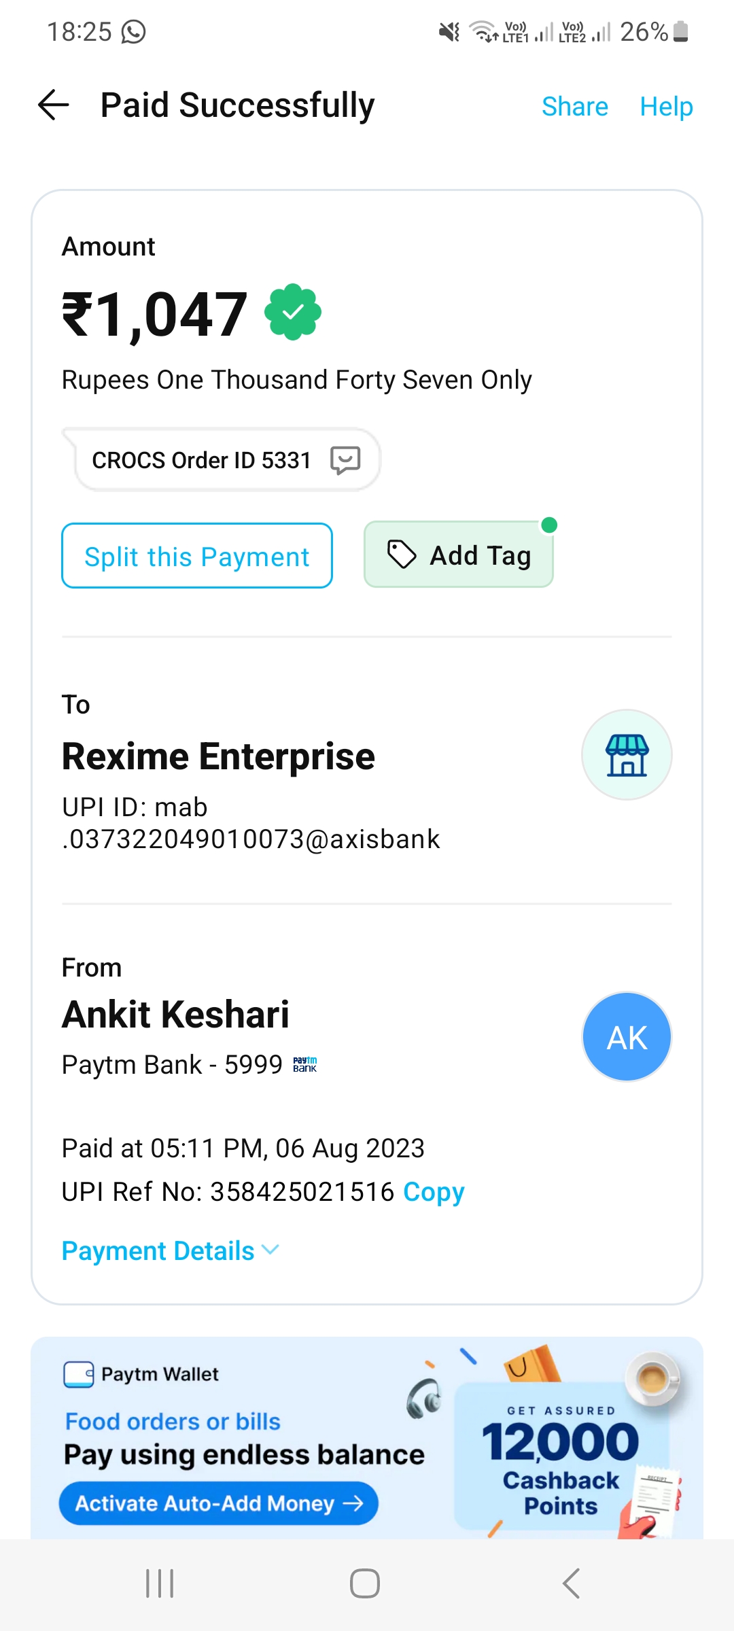This screenshot has height=1631, width=734.
Task: Open the recent apps navigation button
Action: tap(160, 1583)
